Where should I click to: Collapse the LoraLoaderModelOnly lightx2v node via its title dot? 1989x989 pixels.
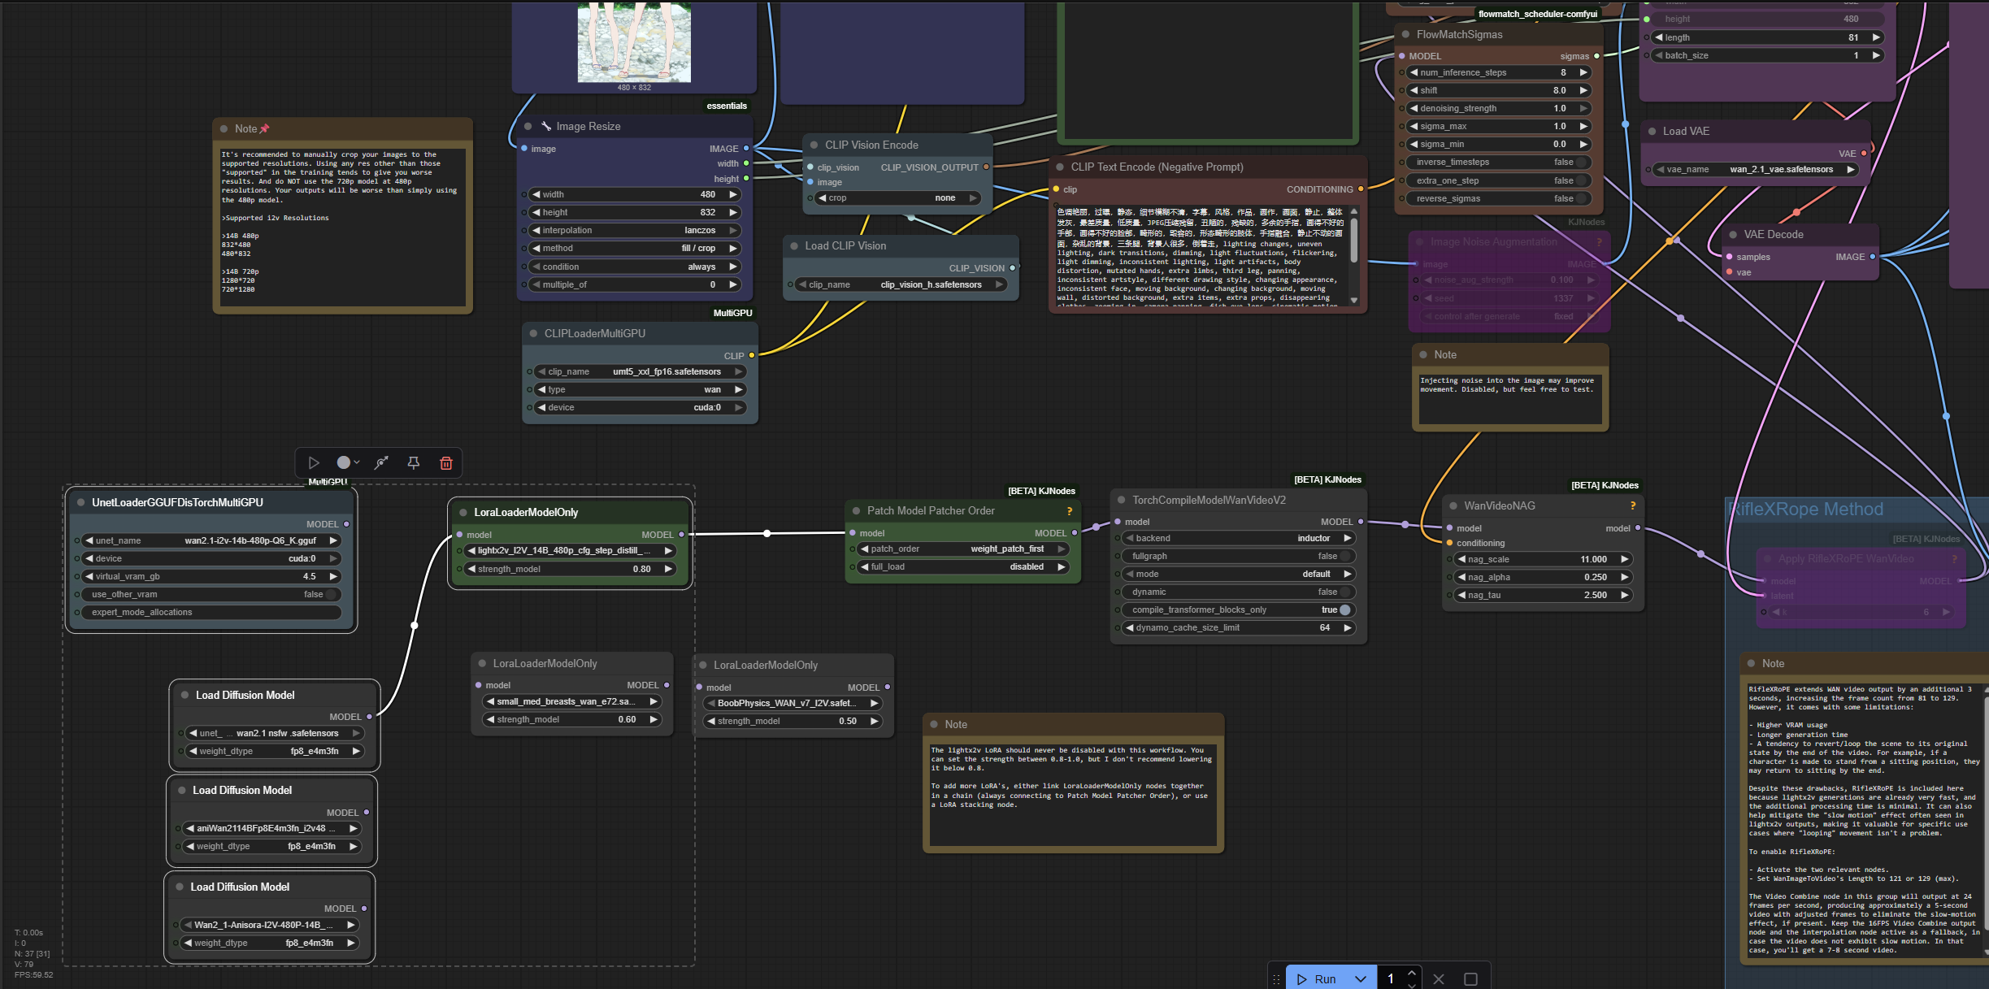(463, 513)
